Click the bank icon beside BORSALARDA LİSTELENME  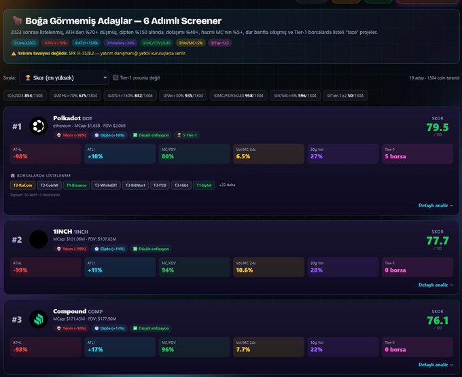[x=13, y=175]
